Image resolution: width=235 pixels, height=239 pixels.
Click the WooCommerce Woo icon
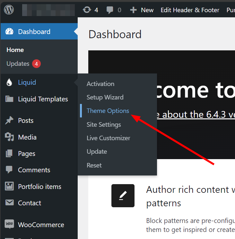pos(9,224)
